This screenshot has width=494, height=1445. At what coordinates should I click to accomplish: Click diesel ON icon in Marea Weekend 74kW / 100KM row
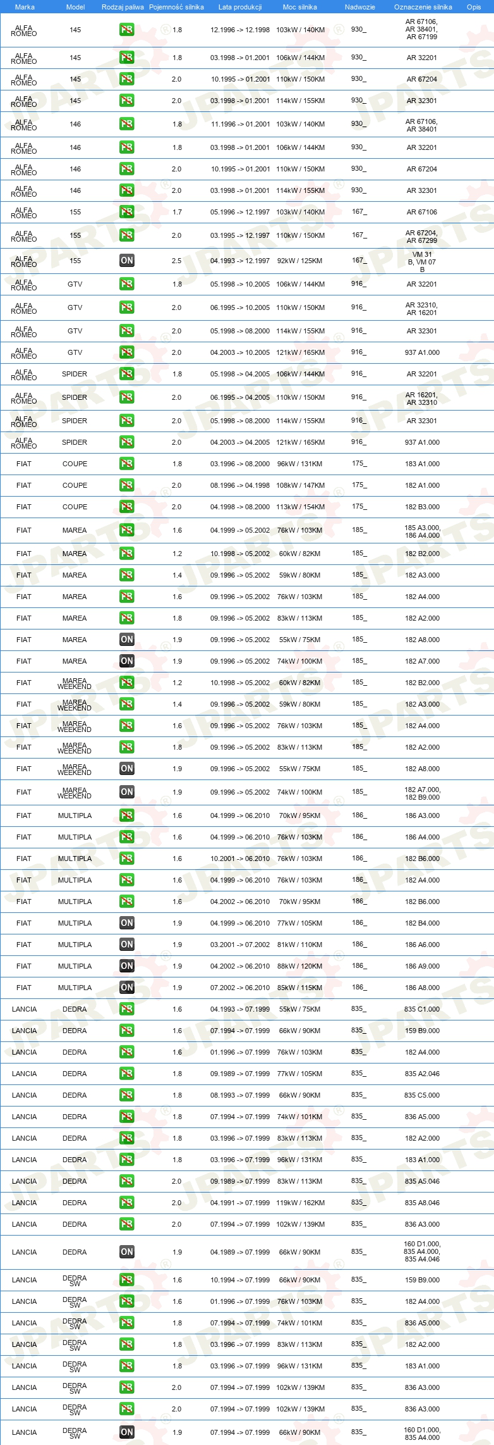[127, 792]
